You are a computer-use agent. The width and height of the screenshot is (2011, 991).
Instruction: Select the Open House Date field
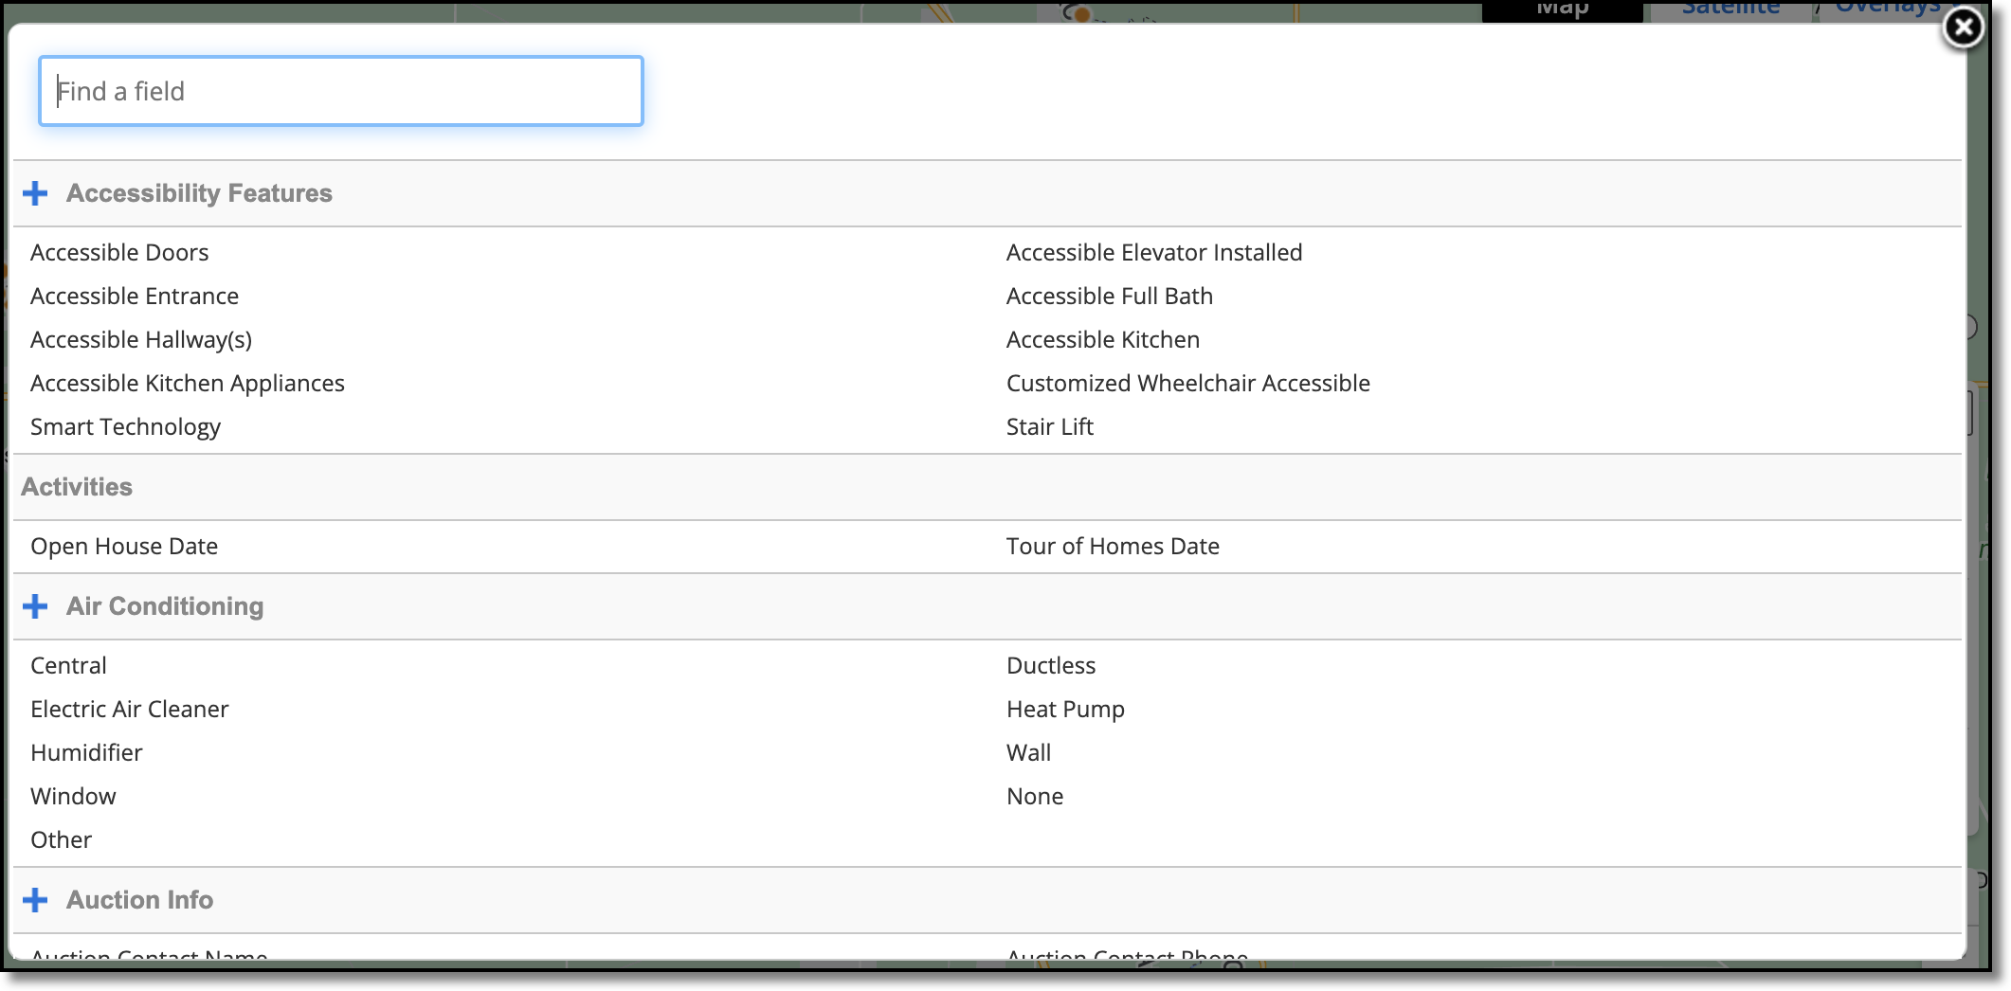pos(124,547)
